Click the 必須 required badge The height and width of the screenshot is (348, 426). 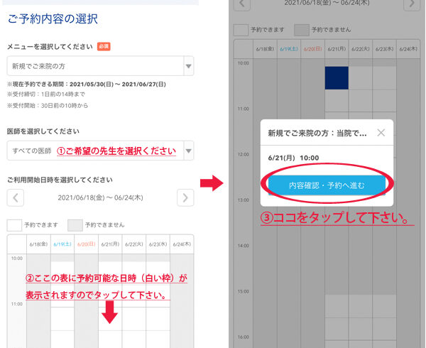[x=104, y=46]
